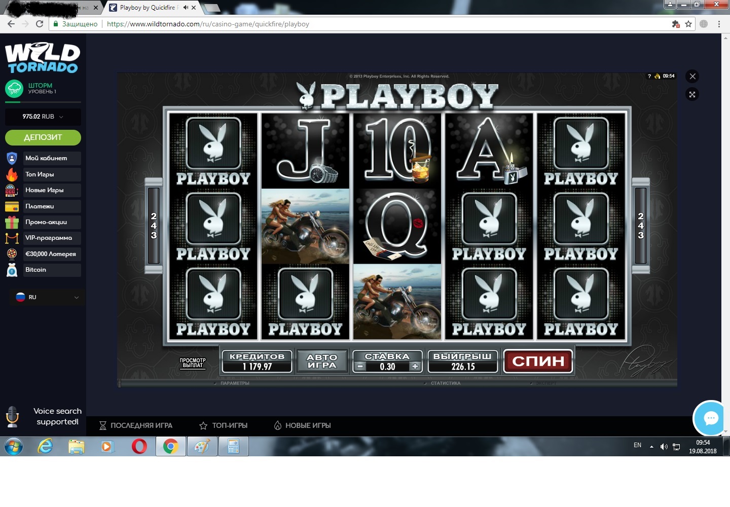Open the СТАТИСТИКА panel

tap(446, 383)
